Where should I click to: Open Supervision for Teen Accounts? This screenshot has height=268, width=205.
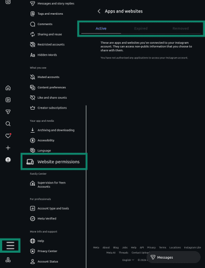(x=48, y=184)
